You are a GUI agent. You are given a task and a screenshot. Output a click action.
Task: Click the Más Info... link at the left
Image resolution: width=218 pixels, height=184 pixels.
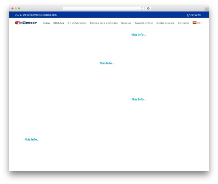[32, 139]
